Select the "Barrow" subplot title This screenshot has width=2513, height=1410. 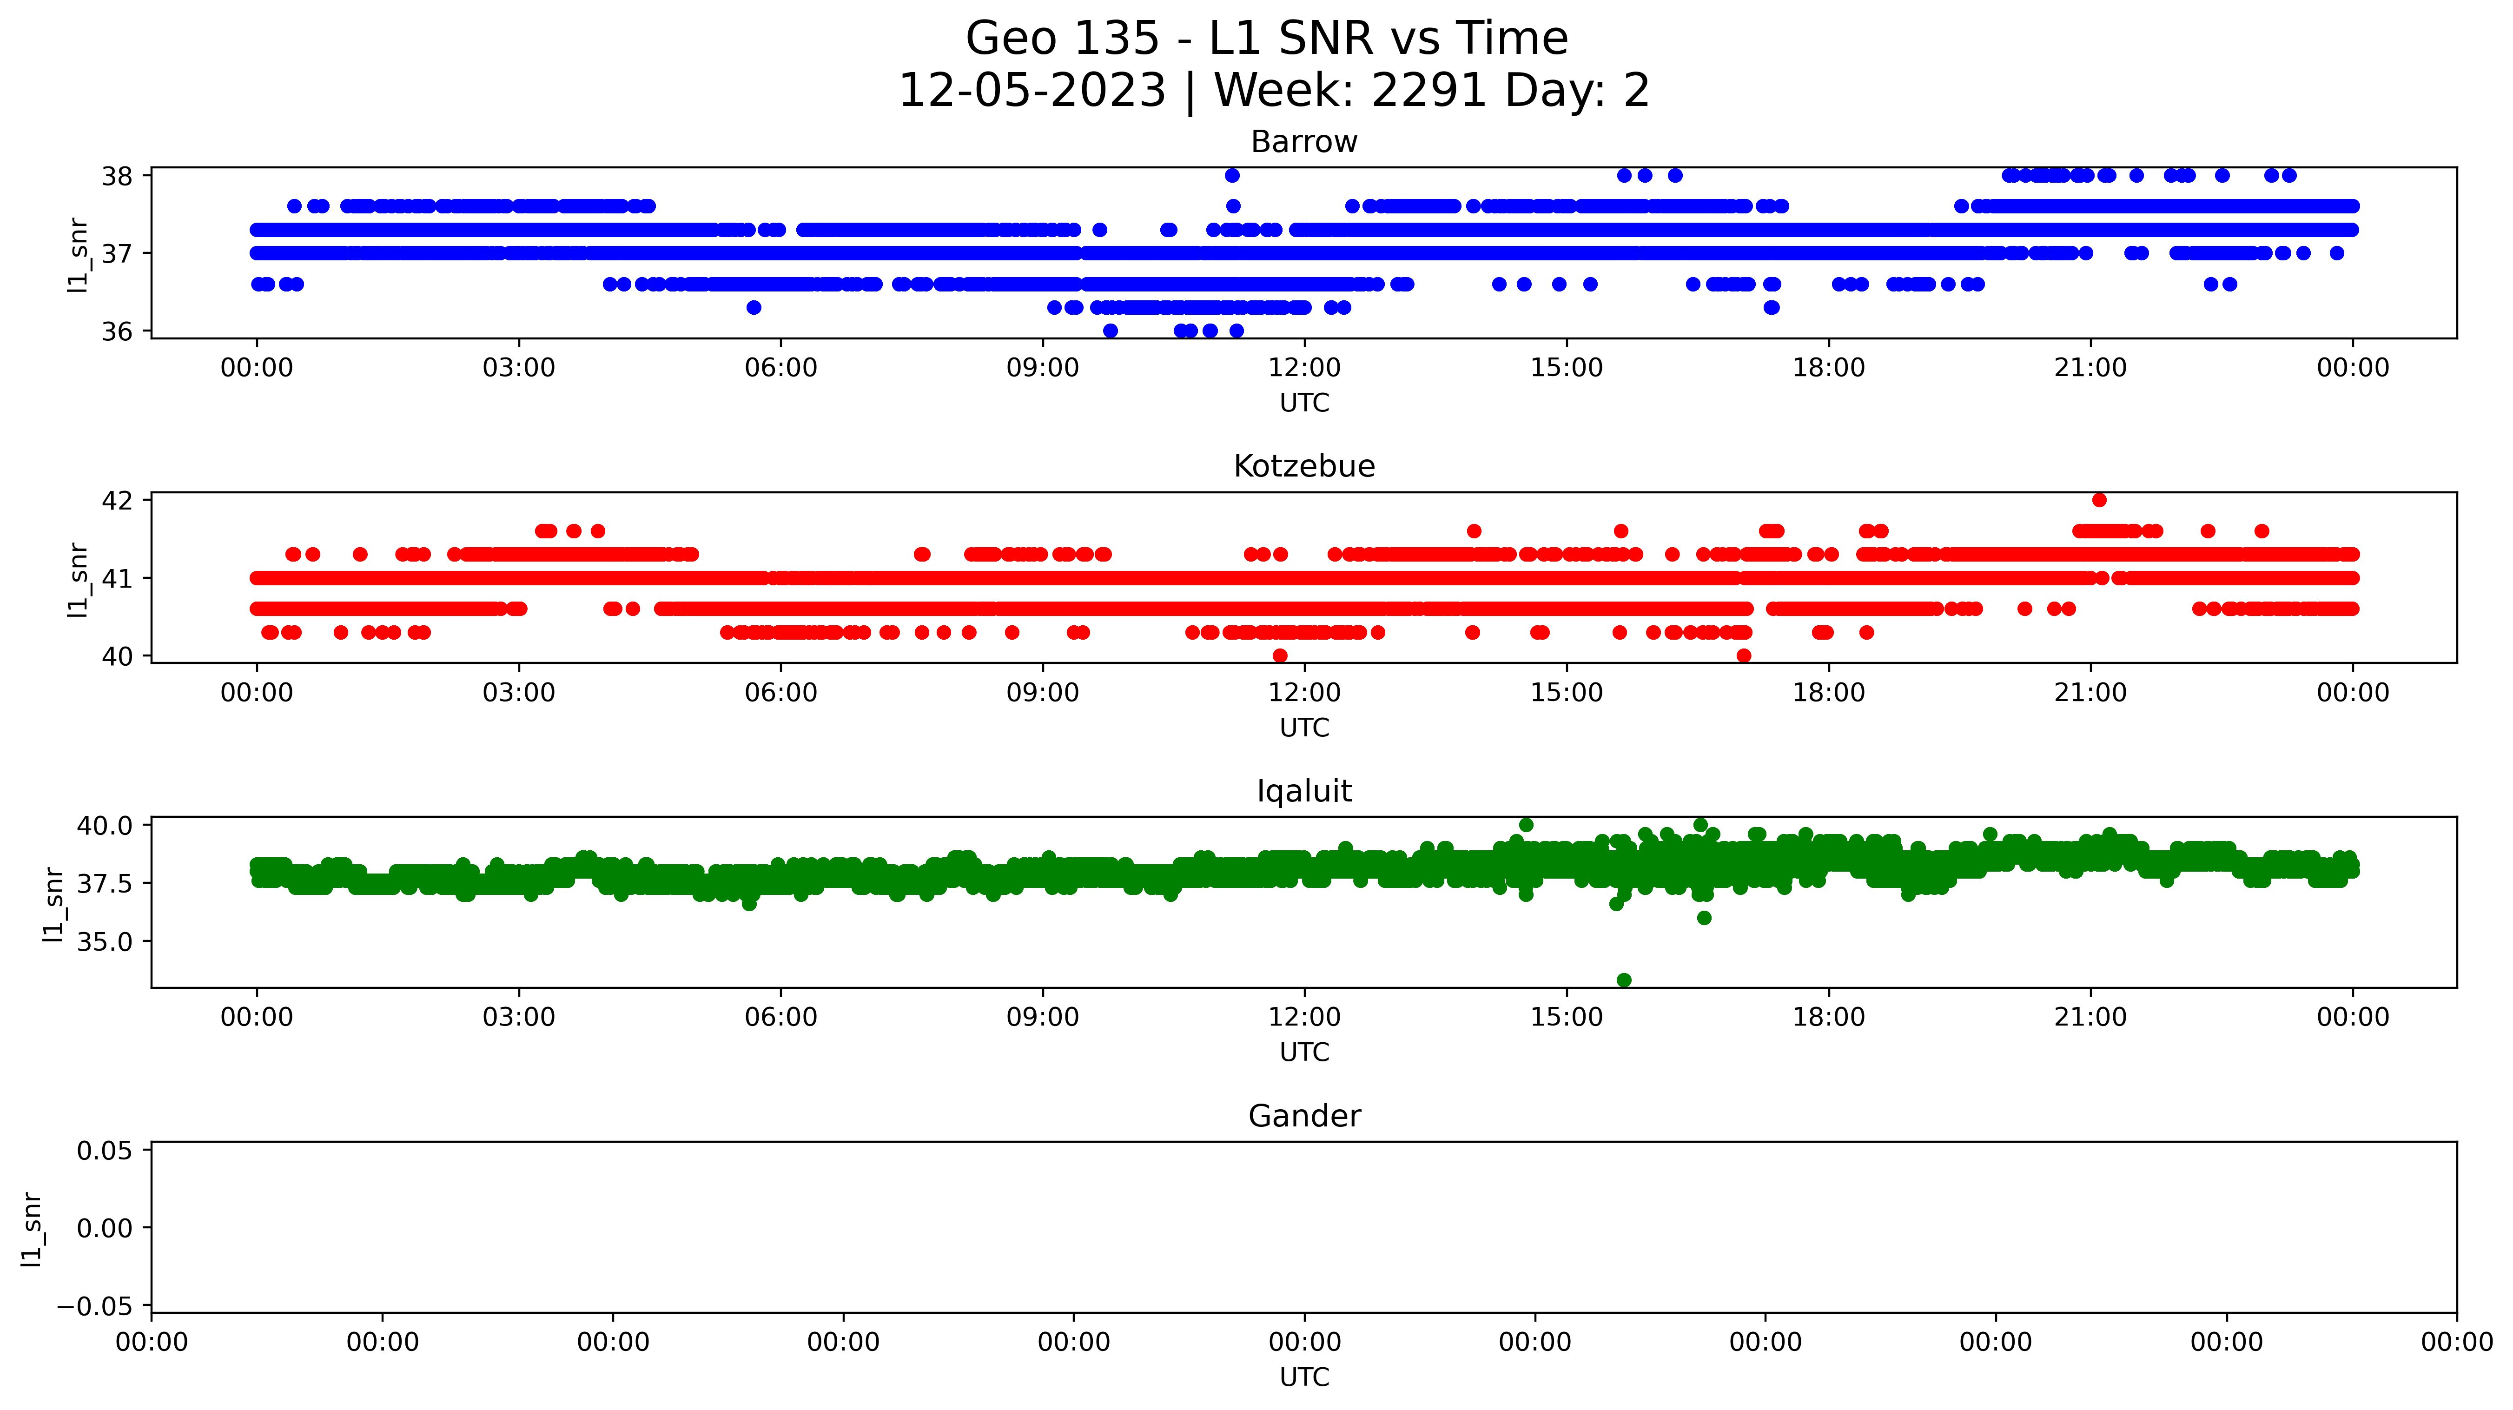coord(1304,142)
